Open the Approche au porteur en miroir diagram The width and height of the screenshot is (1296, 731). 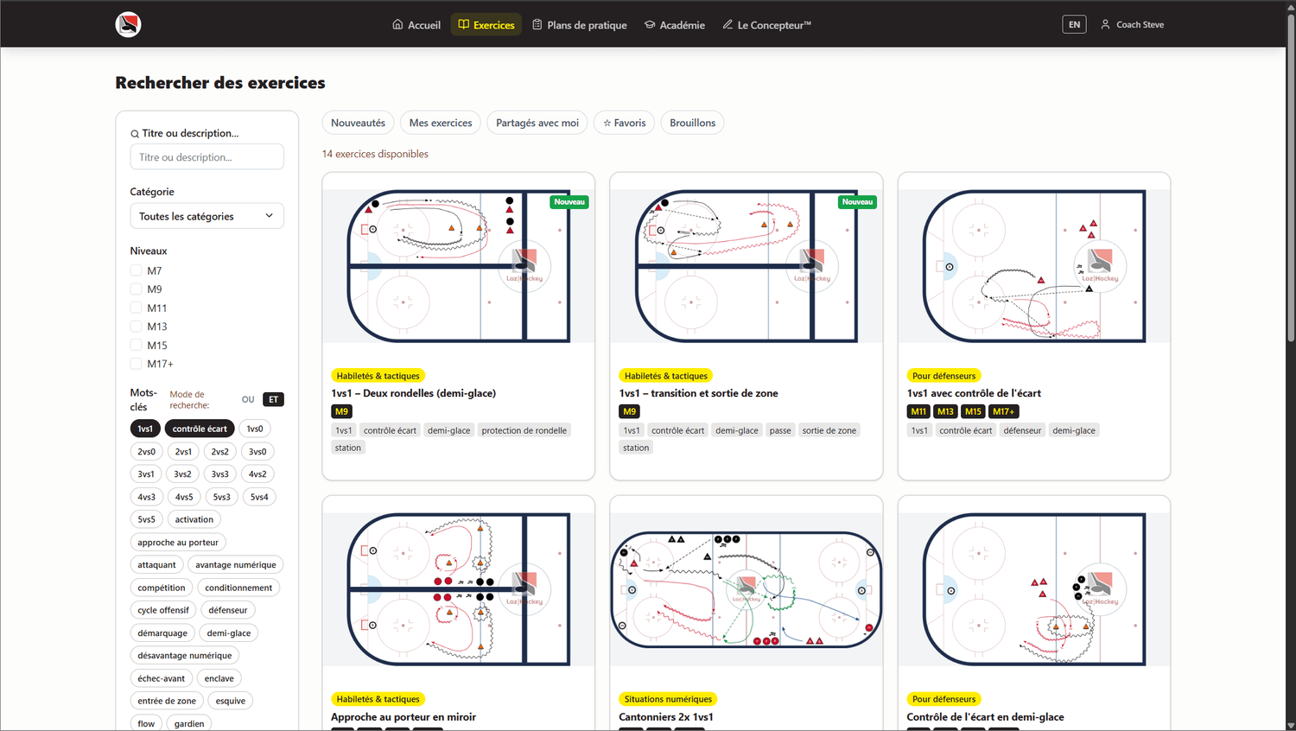tap(459, 589)
